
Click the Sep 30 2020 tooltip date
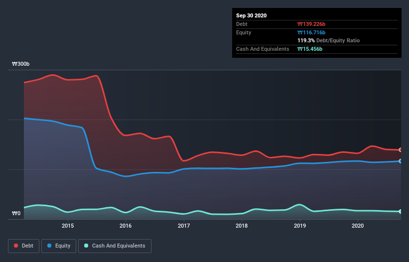[x=252, y=15]
